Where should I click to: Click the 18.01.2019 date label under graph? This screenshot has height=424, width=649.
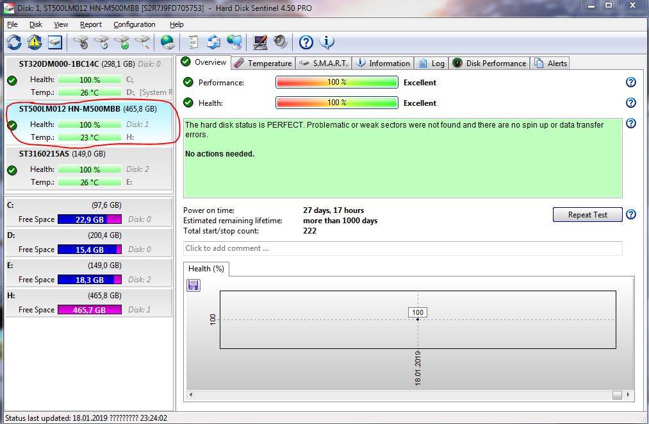coord(418,368)
